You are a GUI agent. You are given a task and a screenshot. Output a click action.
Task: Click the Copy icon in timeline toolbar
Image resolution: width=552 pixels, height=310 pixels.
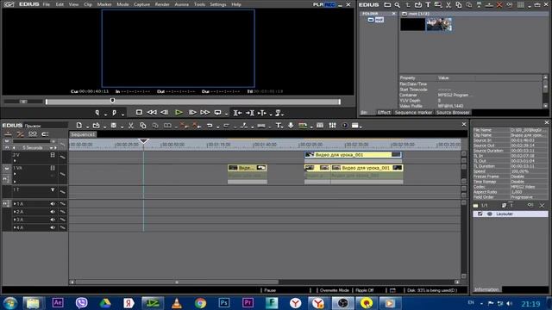coord(142,126)
